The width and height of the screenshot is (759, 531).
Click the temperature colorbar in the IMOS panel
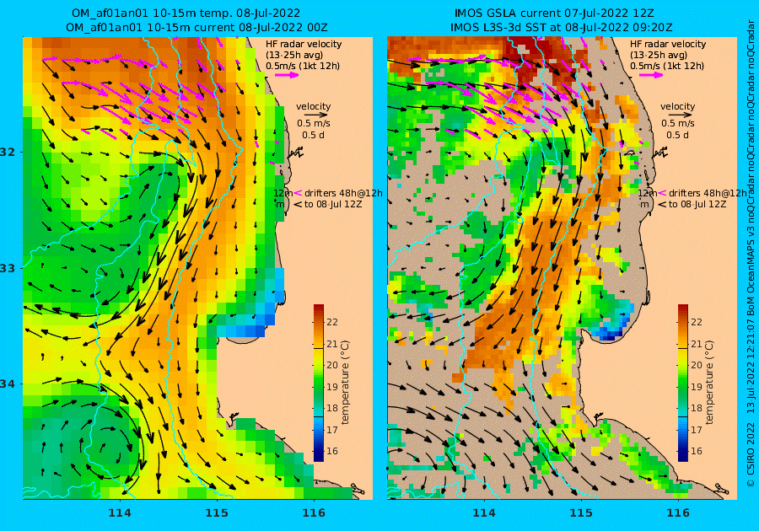click(x=682, y=383)
